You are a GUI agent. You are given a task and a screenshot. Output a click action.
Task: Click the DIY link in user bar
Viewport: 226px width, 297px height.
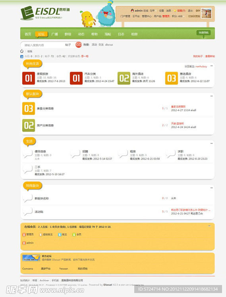click(x=198, y=11)
